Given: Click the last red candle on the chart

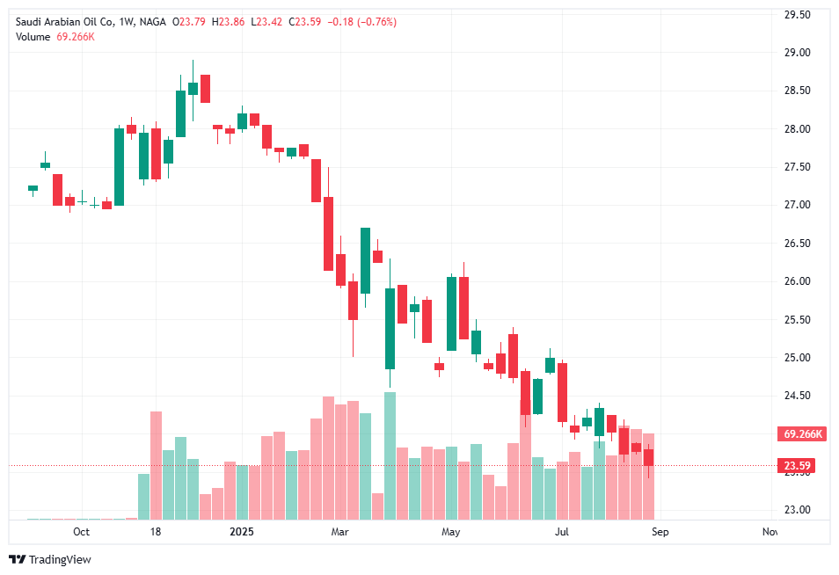Looking at the screenshot, I should (648, 457).
